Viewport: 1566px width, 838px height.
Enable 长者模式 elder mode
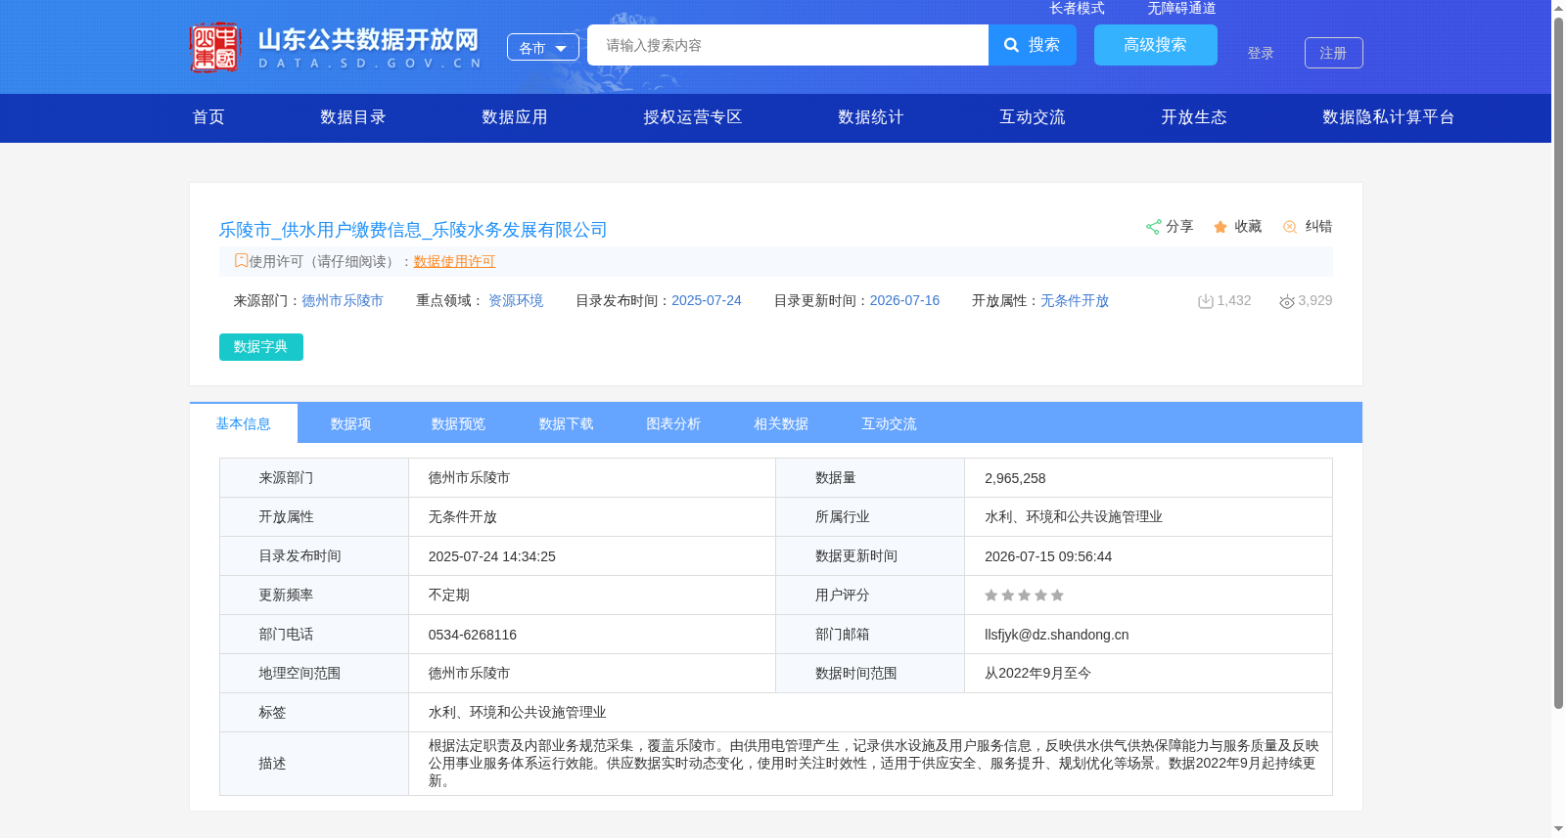[1077, 8]
